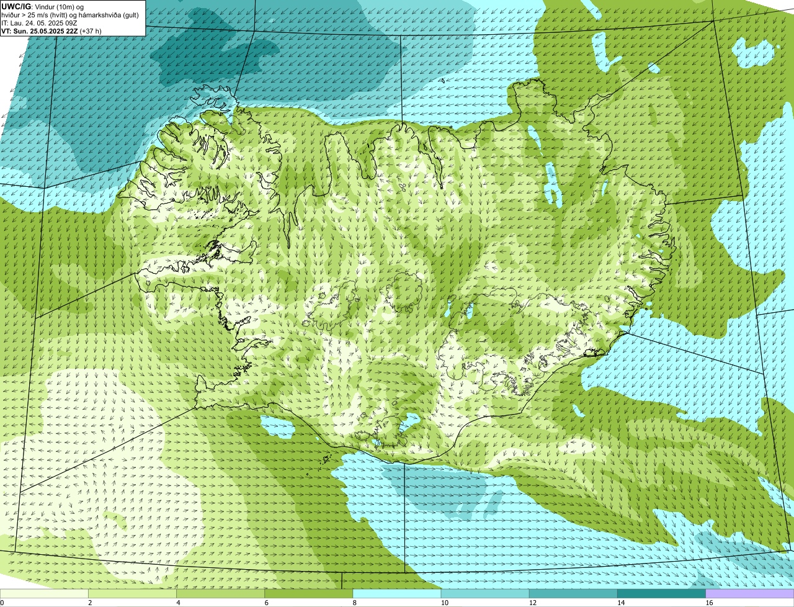
Task: Click the 12–14 m/s teal legend segment
Action: (x=573, y=594)
